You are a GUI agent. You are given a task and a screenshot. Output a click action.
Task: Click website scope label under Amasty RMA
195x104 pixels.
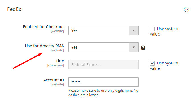coord(57,50)
